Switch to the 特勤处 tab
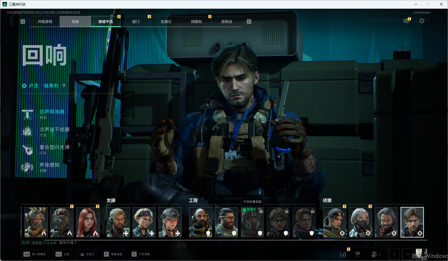 196,22
